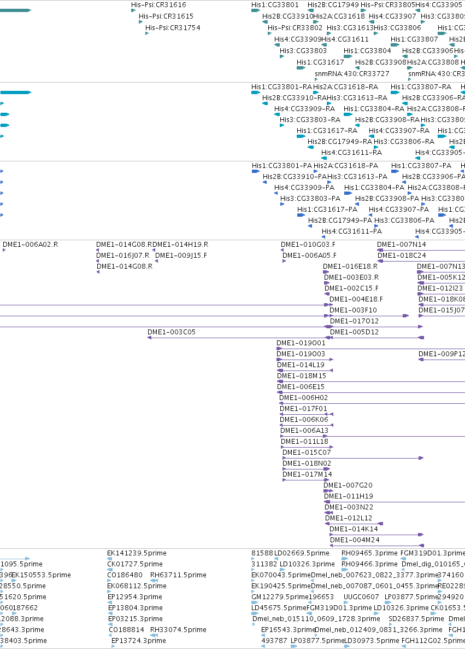Click the SD26837.5prime EST label
Screen dimensions: 465x649
coord(416,619)
